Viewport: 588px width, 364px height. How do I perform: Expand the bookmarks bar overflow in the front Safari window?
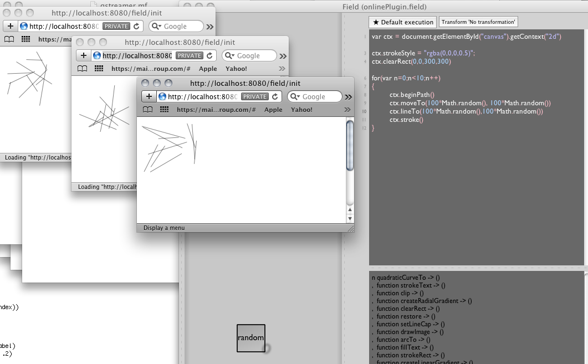(x=347, y=110)
